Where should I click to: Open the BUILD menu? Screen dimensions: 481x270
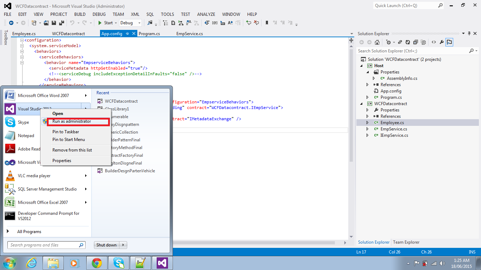coord(80,14)
